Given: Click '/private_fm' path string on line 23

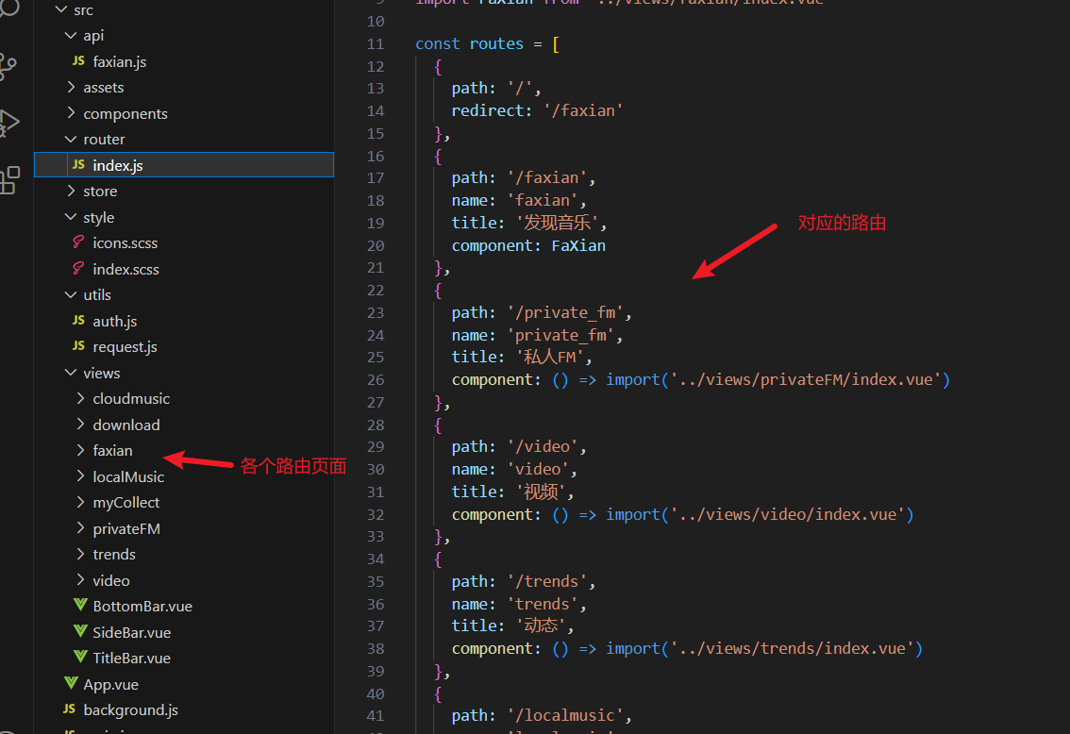Looking at the screenshot, I should 566,312.
